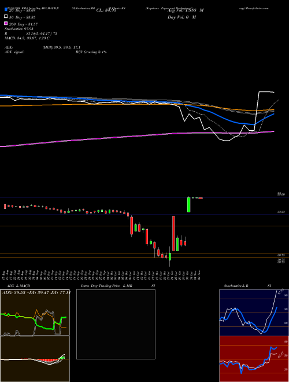Open the MACD histogram mini chart
Image resolution: width=289 pixels, height=382 pixels.
(35, 359)
